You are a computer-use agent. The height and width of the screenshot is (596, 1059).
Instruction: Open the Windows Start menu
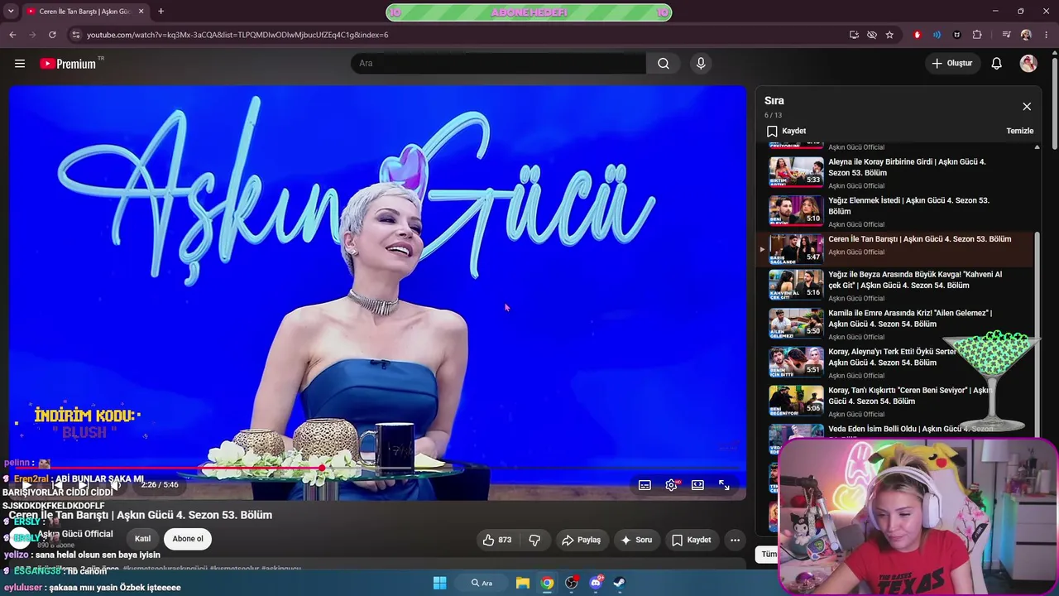coord(439,583)
